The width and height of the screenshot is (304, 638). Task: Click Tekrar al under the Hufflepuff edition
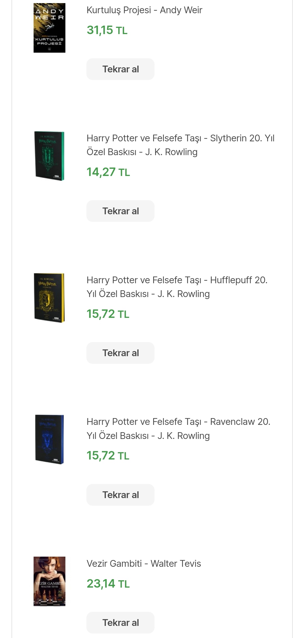click(120, 353)
